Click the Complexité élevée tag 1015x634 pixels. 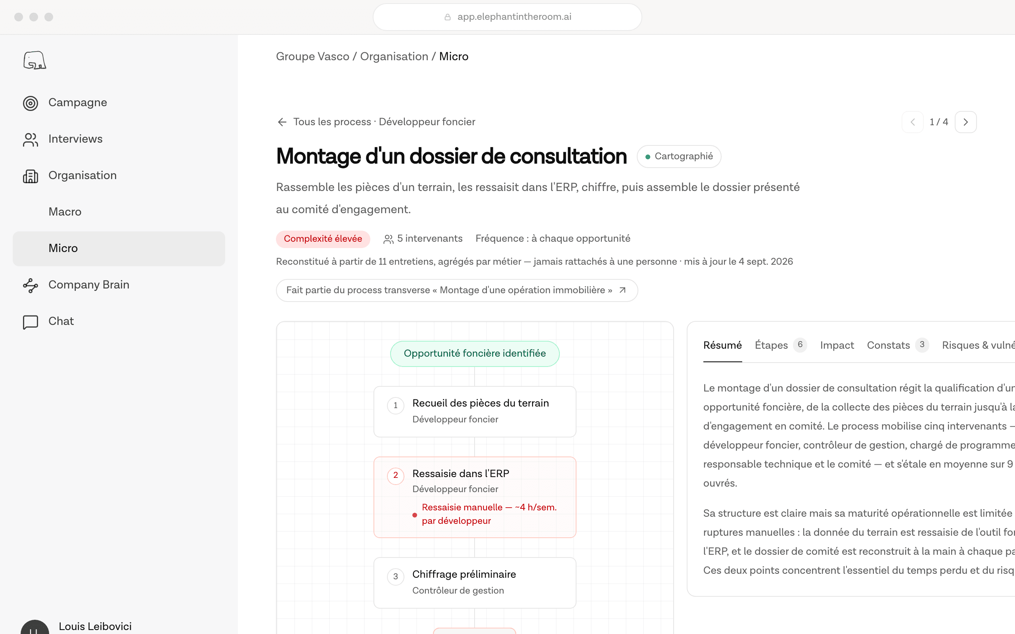pyautogui.click(x=323, y=239)
